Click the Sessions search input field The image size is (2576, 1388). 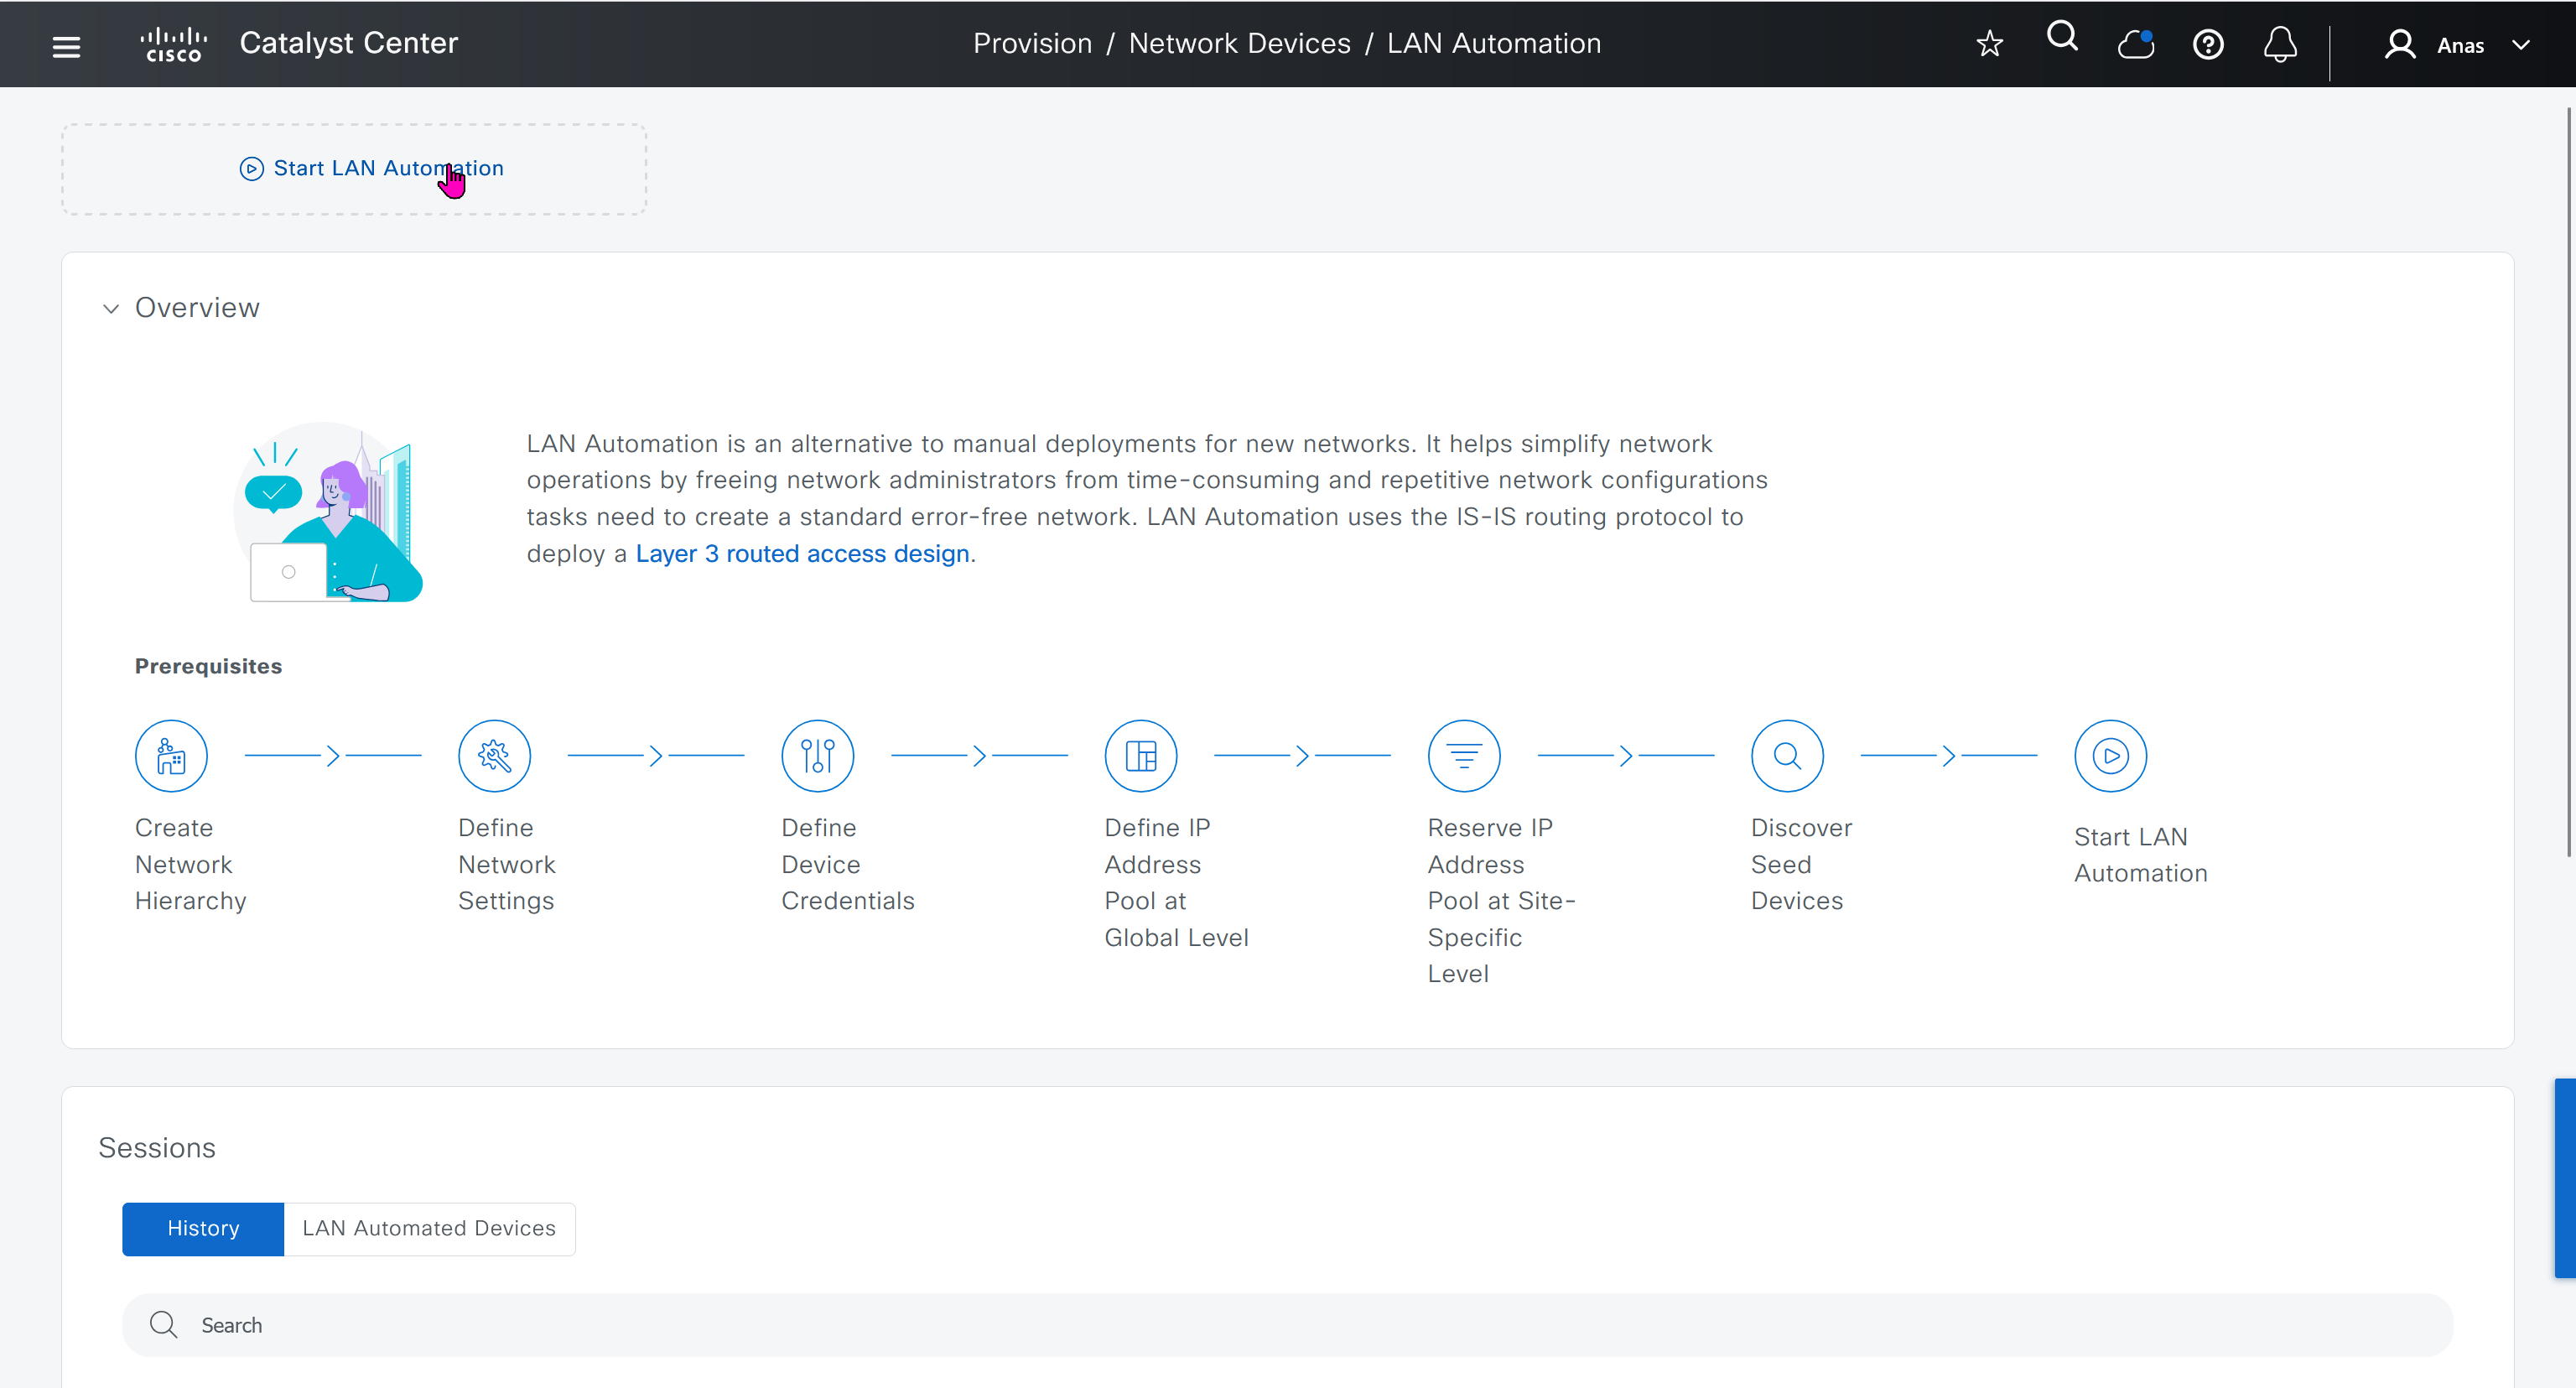pyautogui.click(x=1286, y=1325)
